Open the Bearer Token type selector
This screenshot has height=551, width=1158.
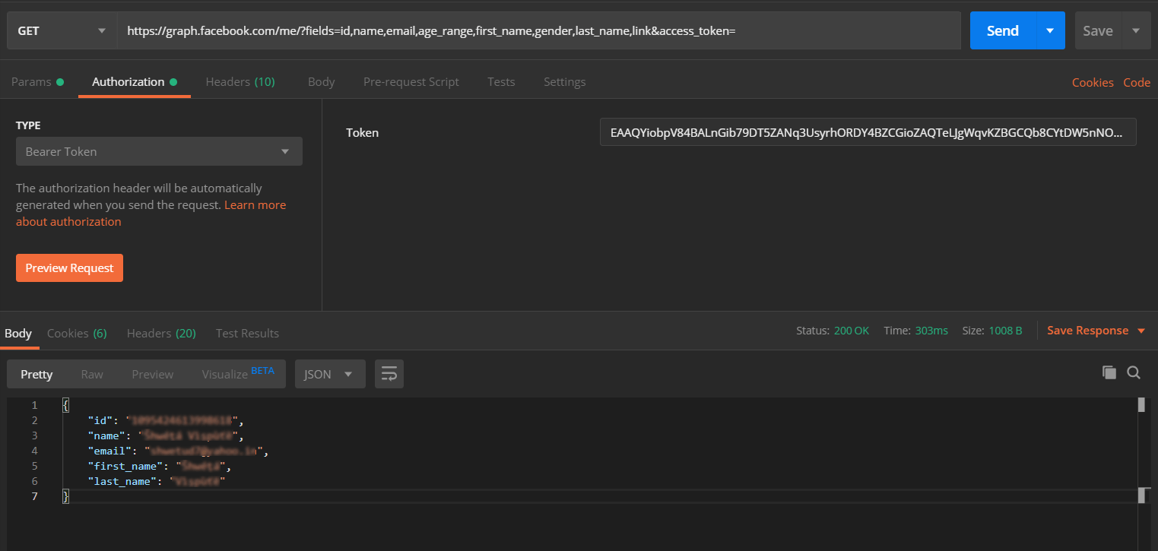[159, 151]
